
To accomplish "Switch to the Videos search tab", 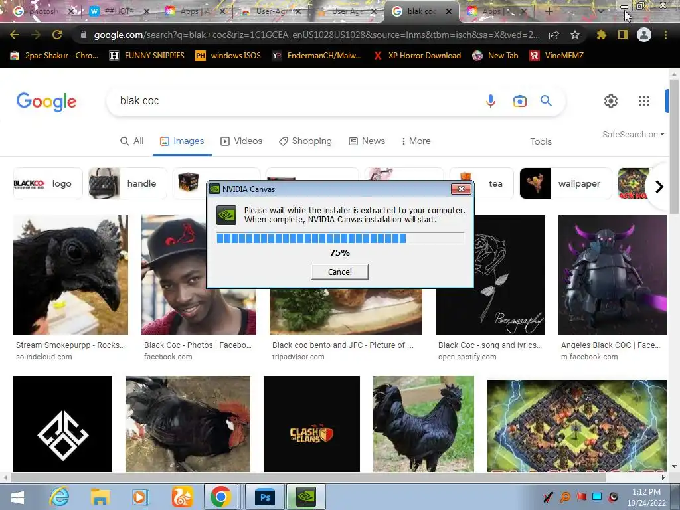I will tap(242, 141).
